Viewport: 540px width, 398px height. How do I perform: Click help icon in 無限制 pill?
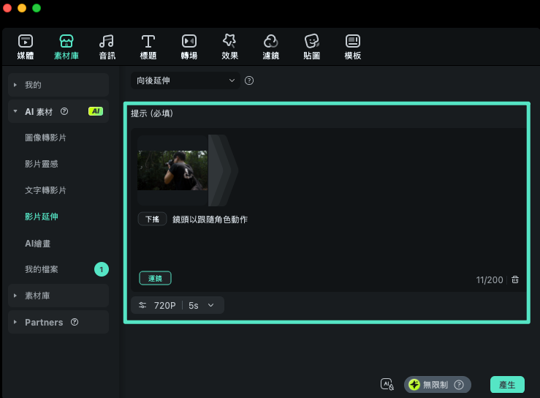pos(459,385)
